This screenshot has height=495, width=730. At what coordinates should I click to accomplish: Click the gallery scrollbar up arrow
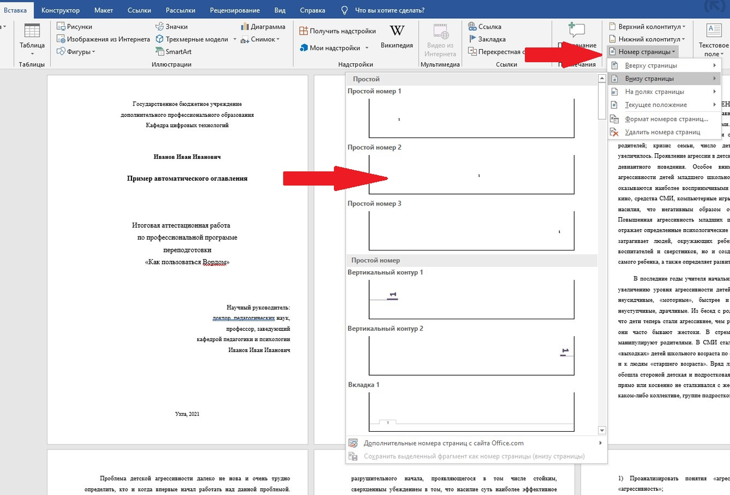pos(602,78)
